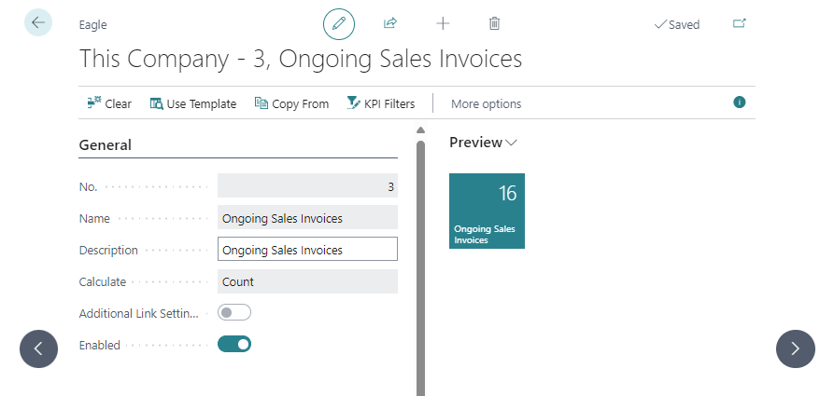
Task: Click the trash delete icon
Action: tap(495, 24)
